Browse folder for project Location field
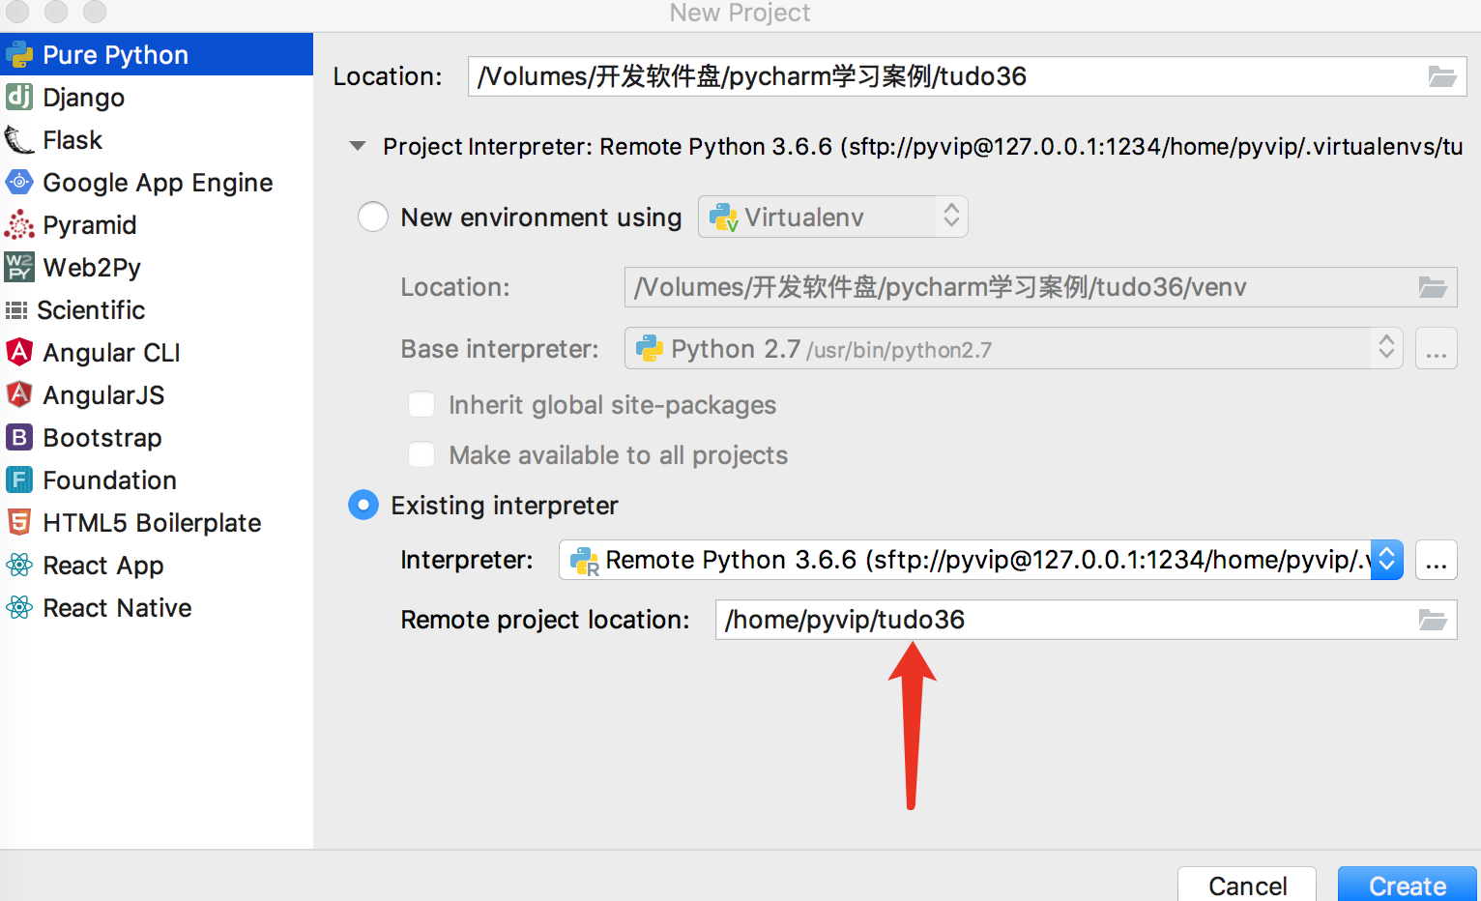Image resolution: width=1481 pixels, height=901 pixels. (1441, 76)
